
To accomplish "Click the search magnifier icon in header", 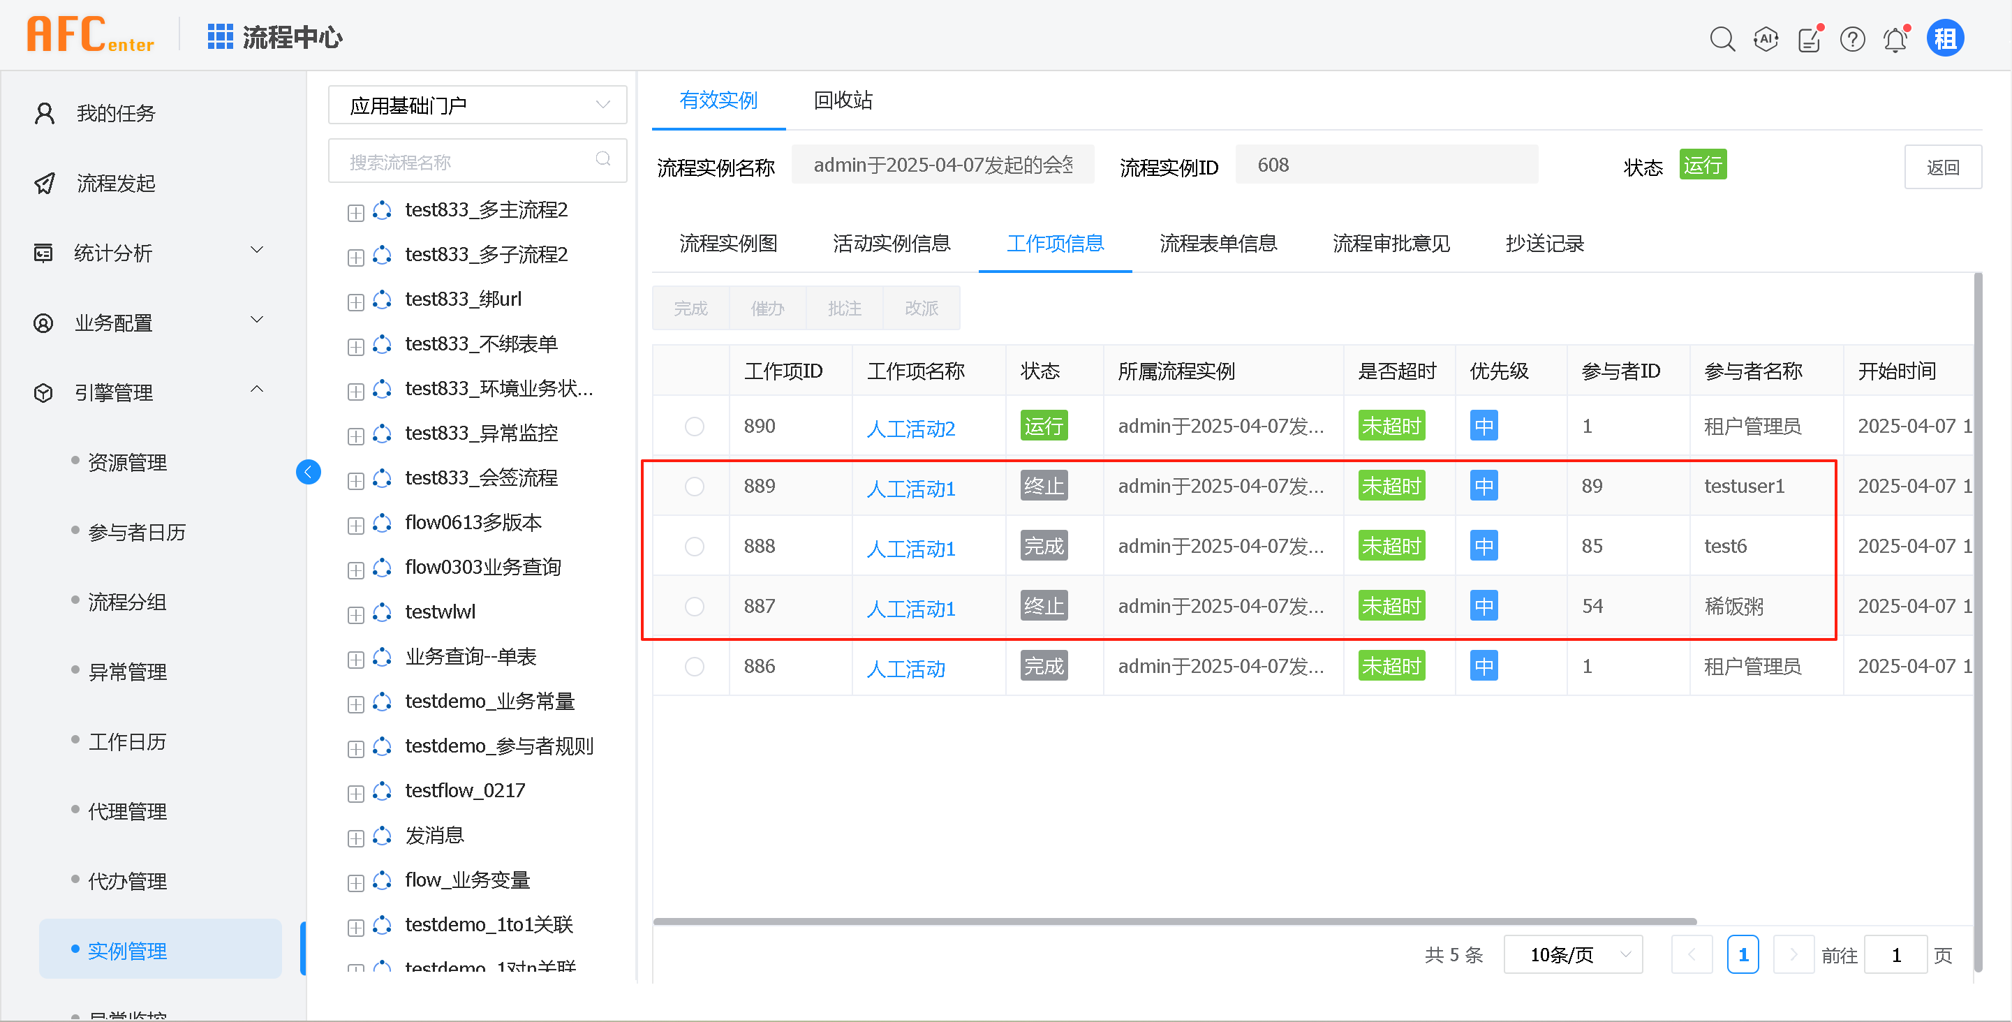I will [1722, 38].
